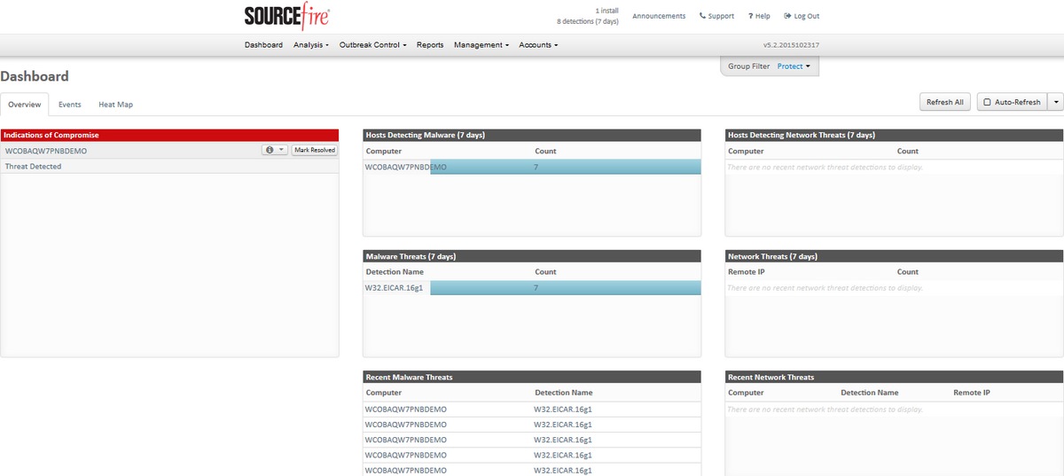Screen dimensions: 1064x476
Task: Click the Threat Detected entry
Action: coord(34,167)
